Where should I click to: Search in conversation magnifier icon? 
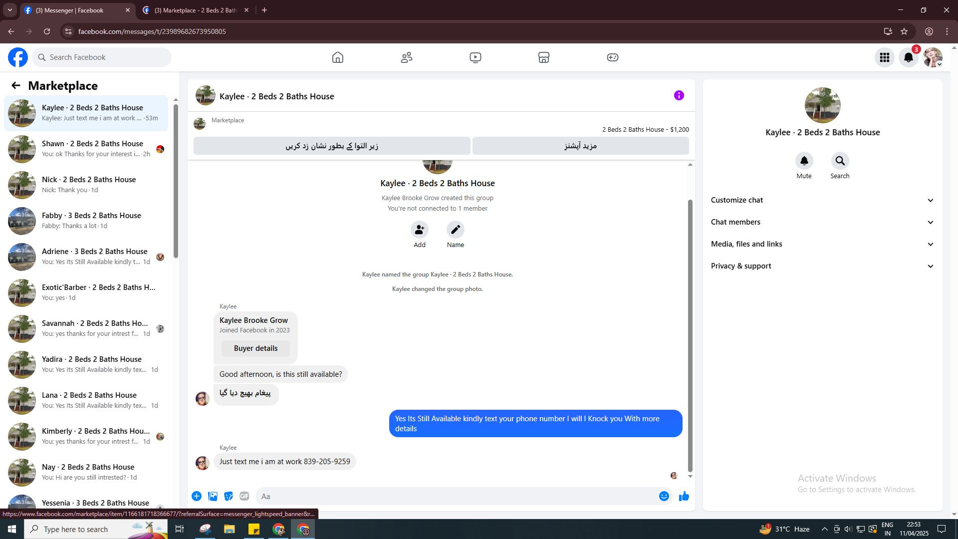tap(840, 161)
